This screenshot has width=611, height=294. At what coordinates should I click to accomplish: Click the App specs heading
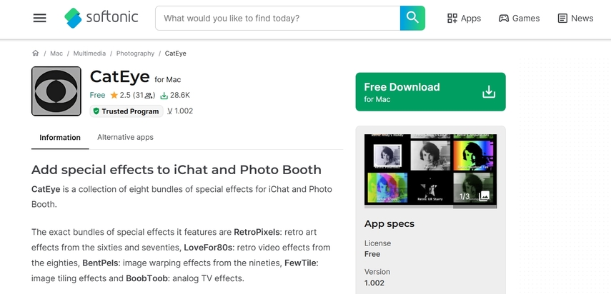(x=389, y=224)
